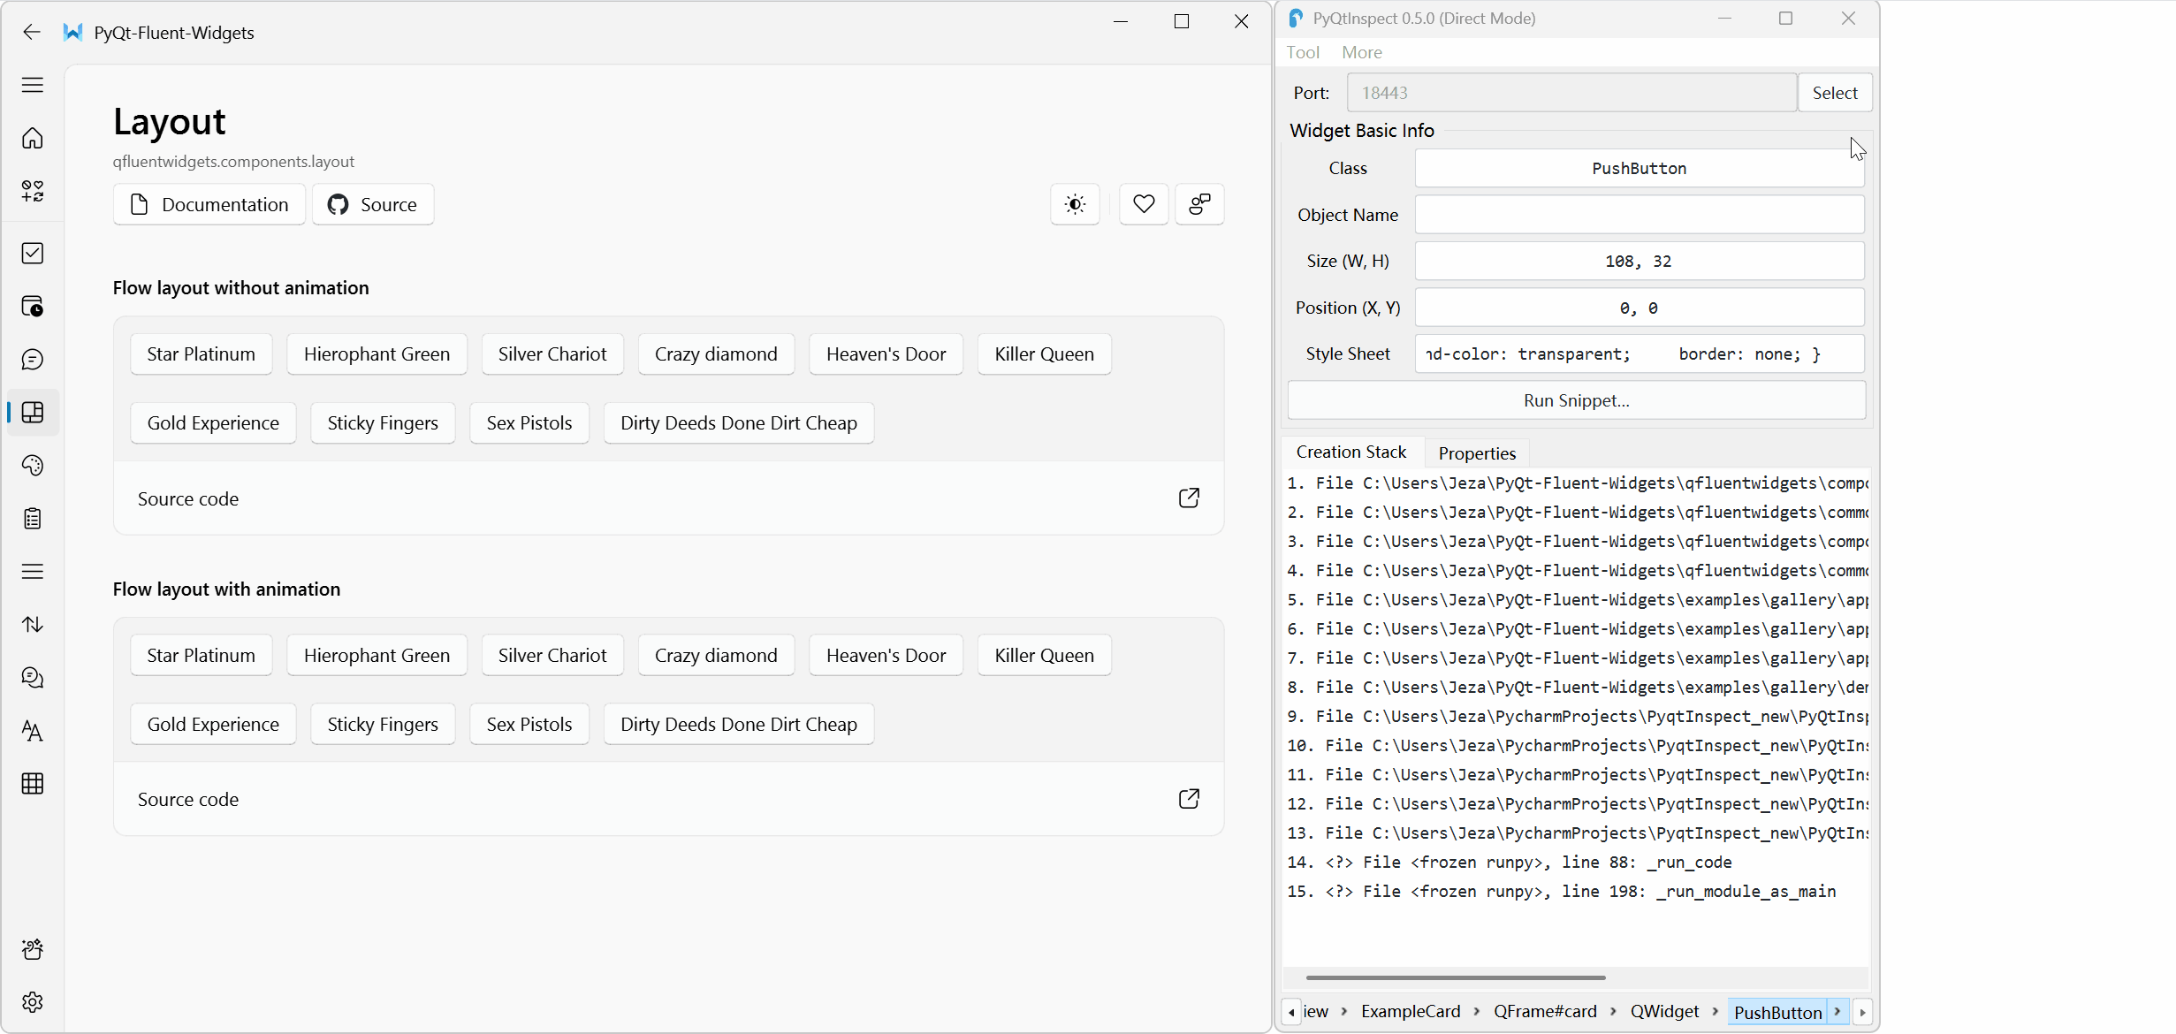Viewport: 2176px width, 1034px height.
Task: Toggle theme with sun icon button
Action: point(1075,205)
